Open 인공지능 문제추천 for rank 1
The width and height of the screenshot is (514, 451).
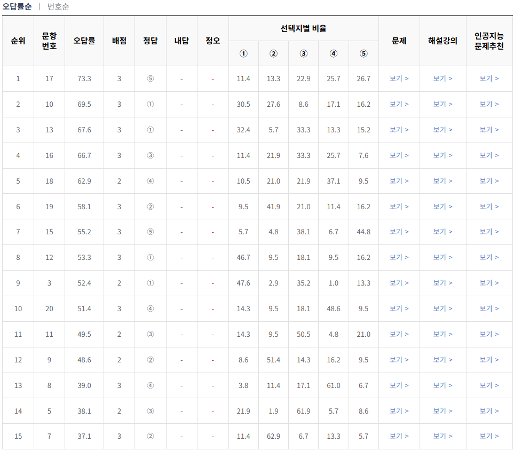pos(489,79)
